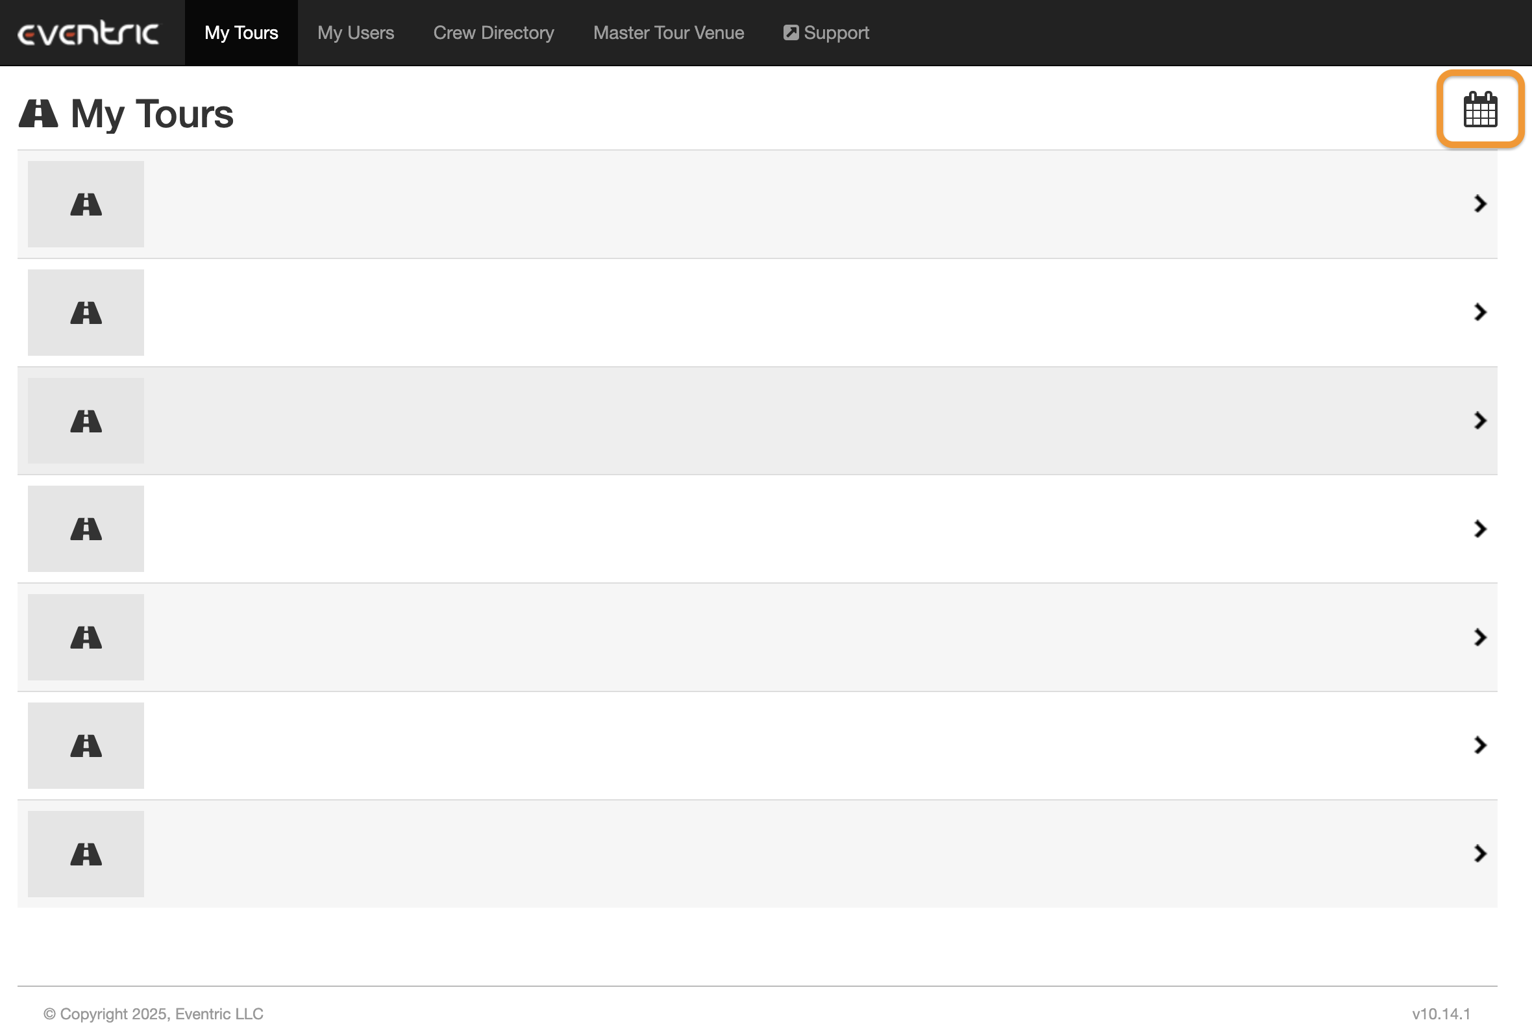Open the Support external link
1532x1031 pixels.
point(826,33)
